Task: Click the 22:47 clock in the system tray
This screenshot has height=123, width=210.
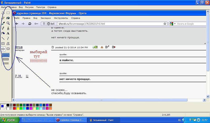Action: click(x=204, y=120)
